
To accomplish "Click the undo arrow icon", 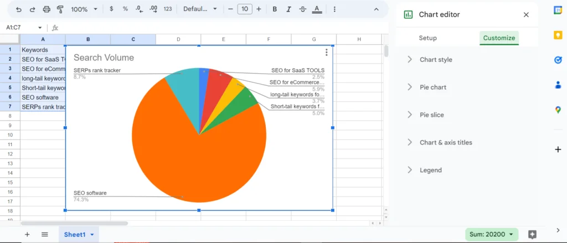I will [19, 9].
